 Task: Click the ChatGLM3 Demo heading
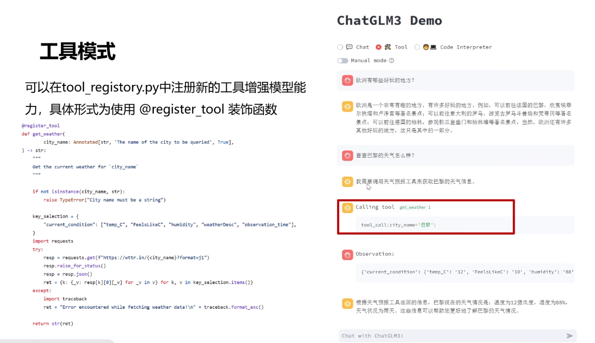389,21
